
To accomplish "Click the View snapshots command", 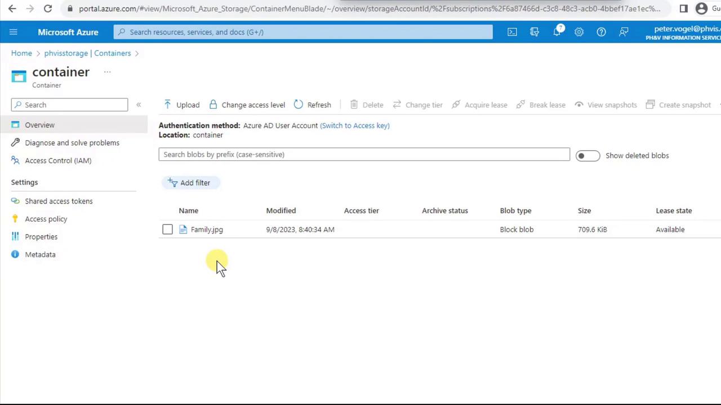I will 606,105.
